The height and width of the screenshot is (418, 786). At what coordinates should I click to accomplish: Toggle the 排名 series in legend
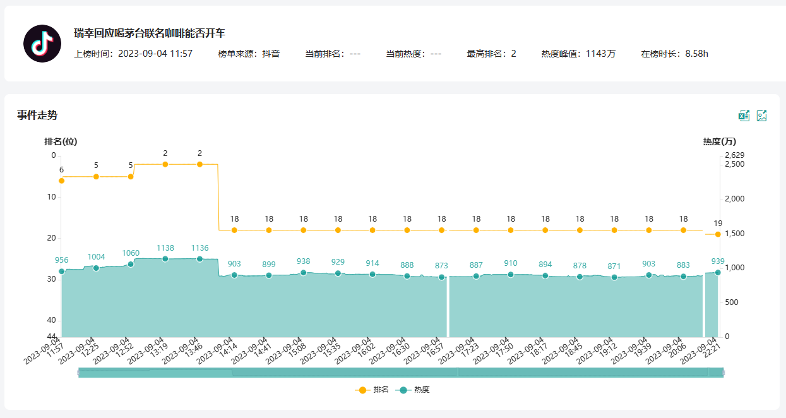pyautogui.click(x=371, y=390)
